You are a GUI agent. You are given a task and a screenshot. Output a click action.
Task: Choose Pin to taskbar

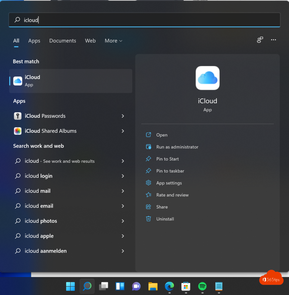(x=170, y=171)
